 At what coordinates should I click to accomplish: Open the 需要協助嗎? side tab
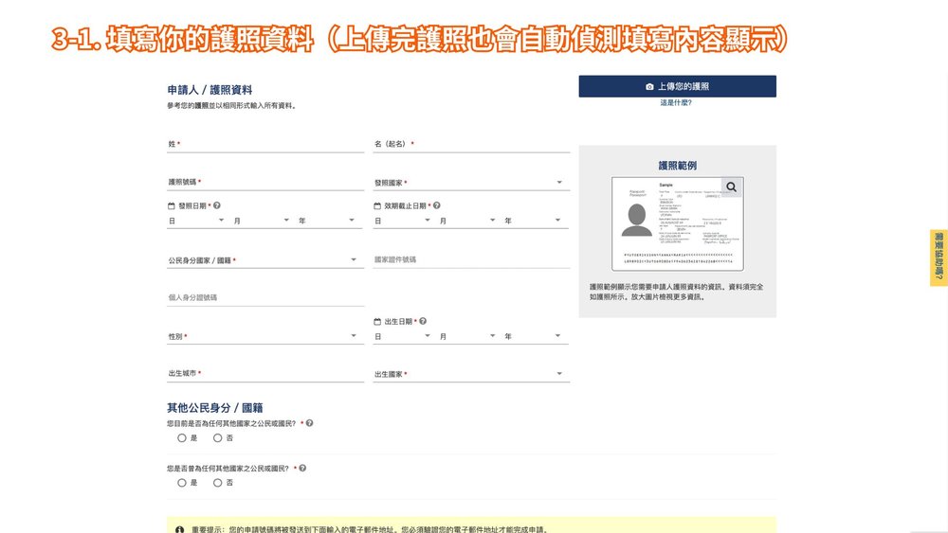(x=939, y=258)
